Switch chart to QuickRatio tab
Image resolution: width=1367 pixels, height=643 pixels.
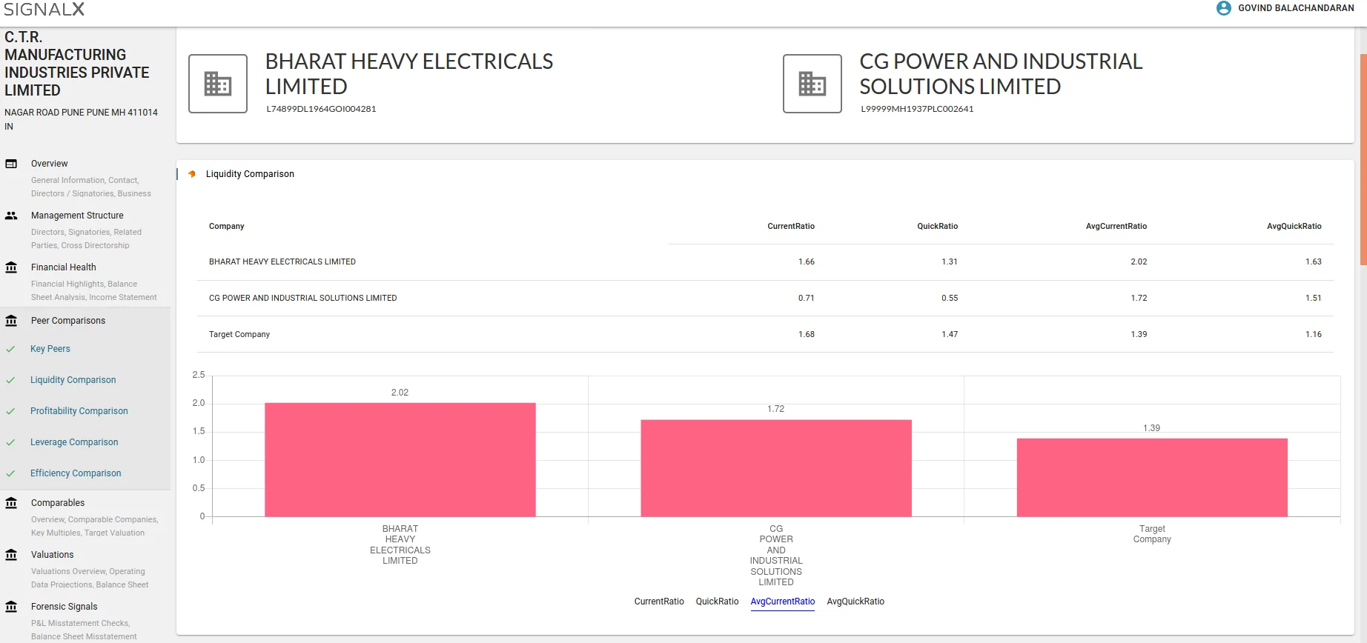coord(717,602)
